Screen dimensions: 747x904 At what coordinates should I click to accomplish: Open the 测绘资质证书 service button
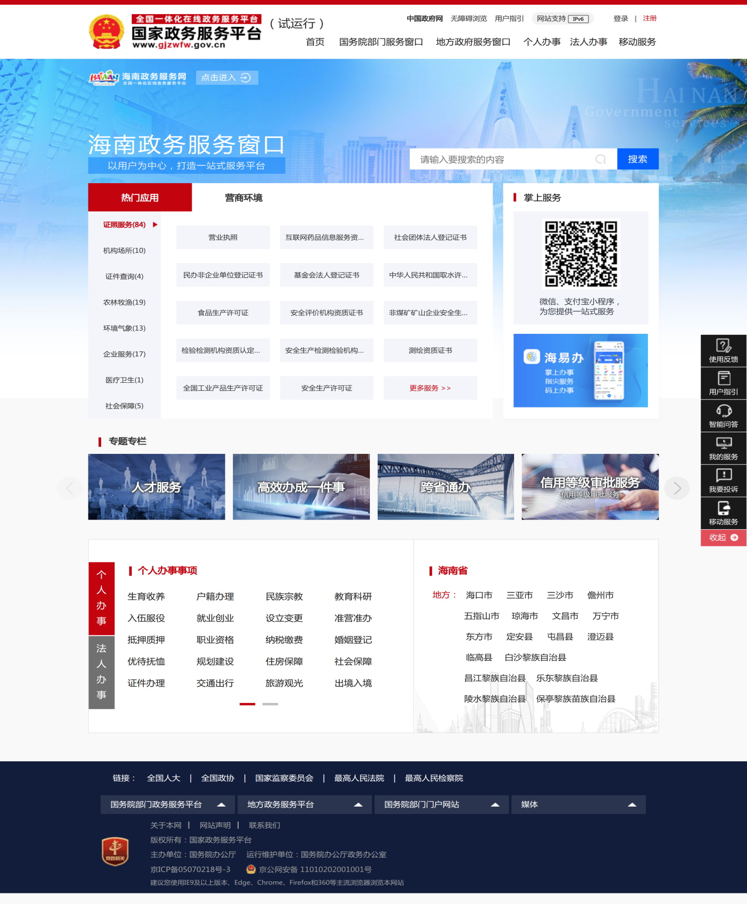point(430,351)
